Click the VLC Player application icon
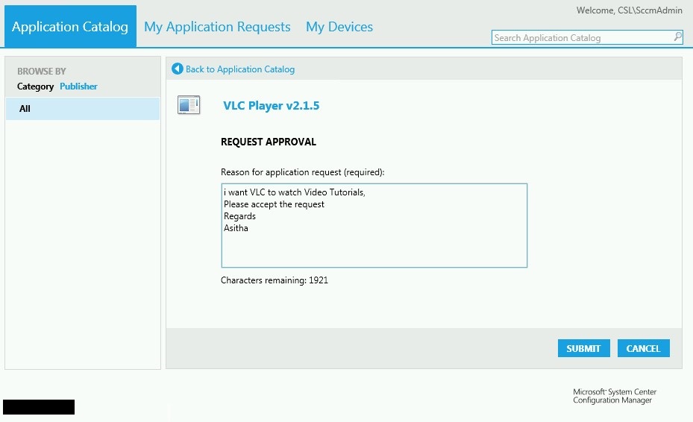Screen dimensions: 693x422 (x=189, y=105)
